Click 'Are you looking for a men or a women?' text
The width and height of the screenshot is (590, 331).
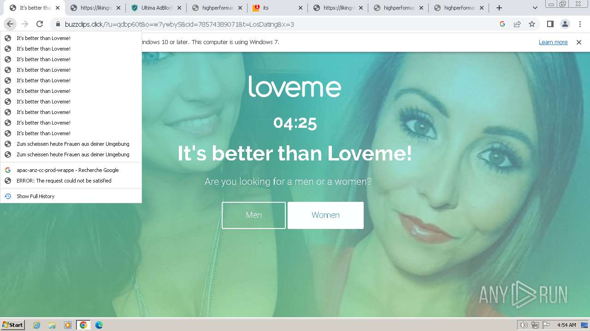[x=288, y=182]
